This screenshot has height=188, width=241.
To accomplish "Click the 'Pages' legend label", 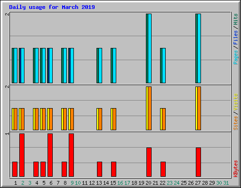I will pos(236,57).
